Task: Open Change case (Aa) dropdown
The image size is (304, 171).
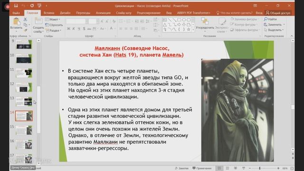Action: (x=103, y=28)
